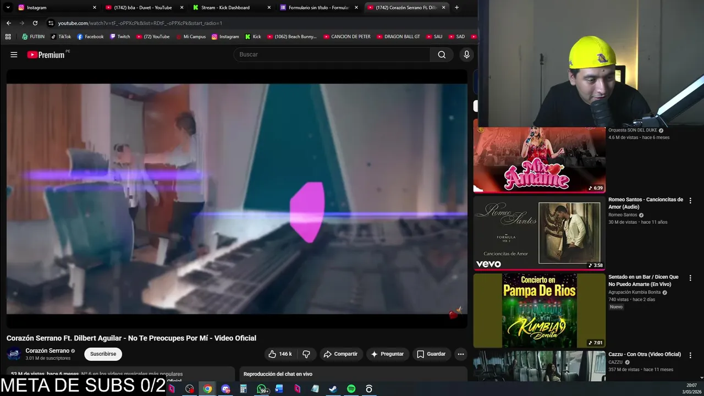The height and width of the screenshot is (396, 704).
Task: Reload the page with refresh icon
Action: (x=35, y=23)
